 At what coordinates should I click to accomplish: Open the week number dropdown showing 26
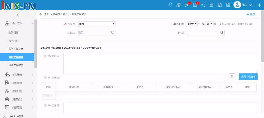[209, 24]
